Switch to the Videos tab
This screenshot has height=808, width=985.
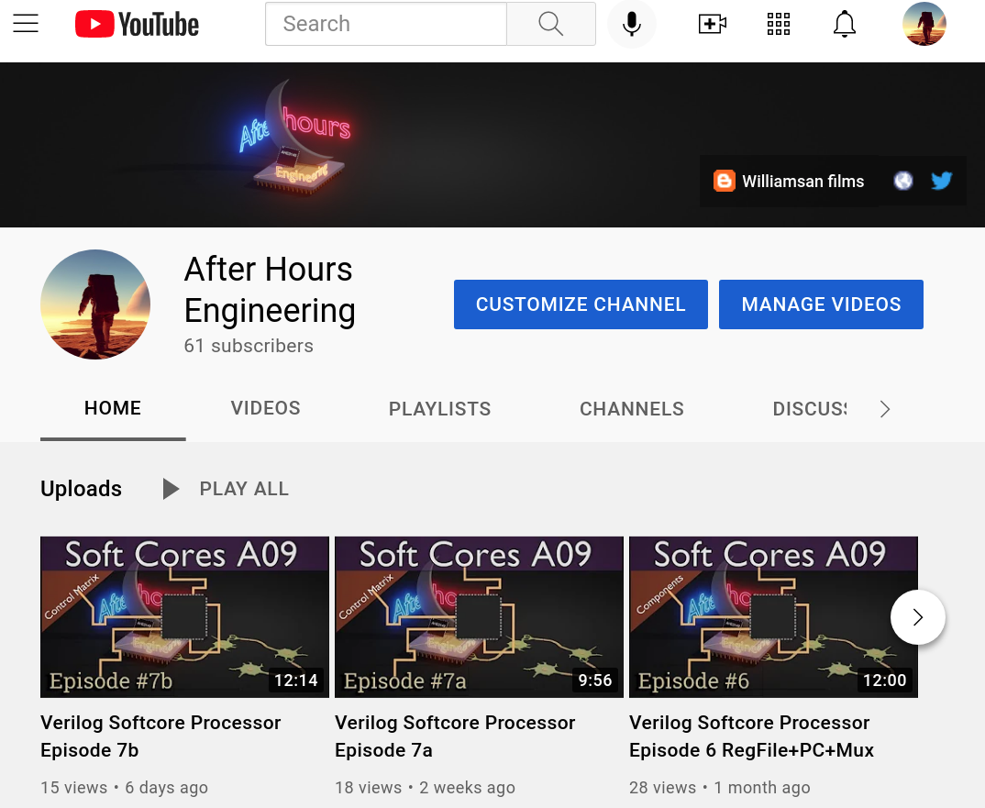click(x=265, y=408)
